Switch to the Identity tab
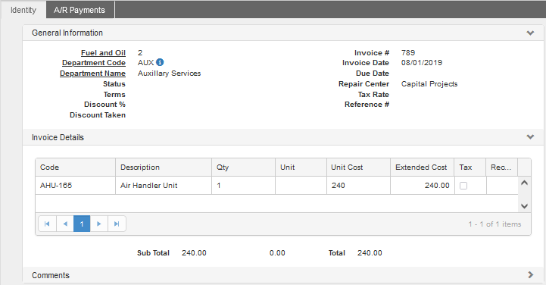 [23, 10]
